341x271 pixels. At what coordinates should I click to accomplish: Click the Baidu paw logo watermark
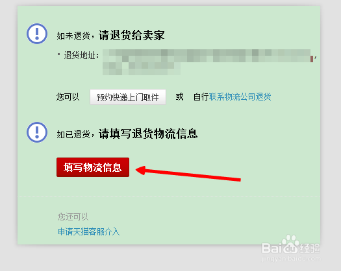tap(290, 244)
